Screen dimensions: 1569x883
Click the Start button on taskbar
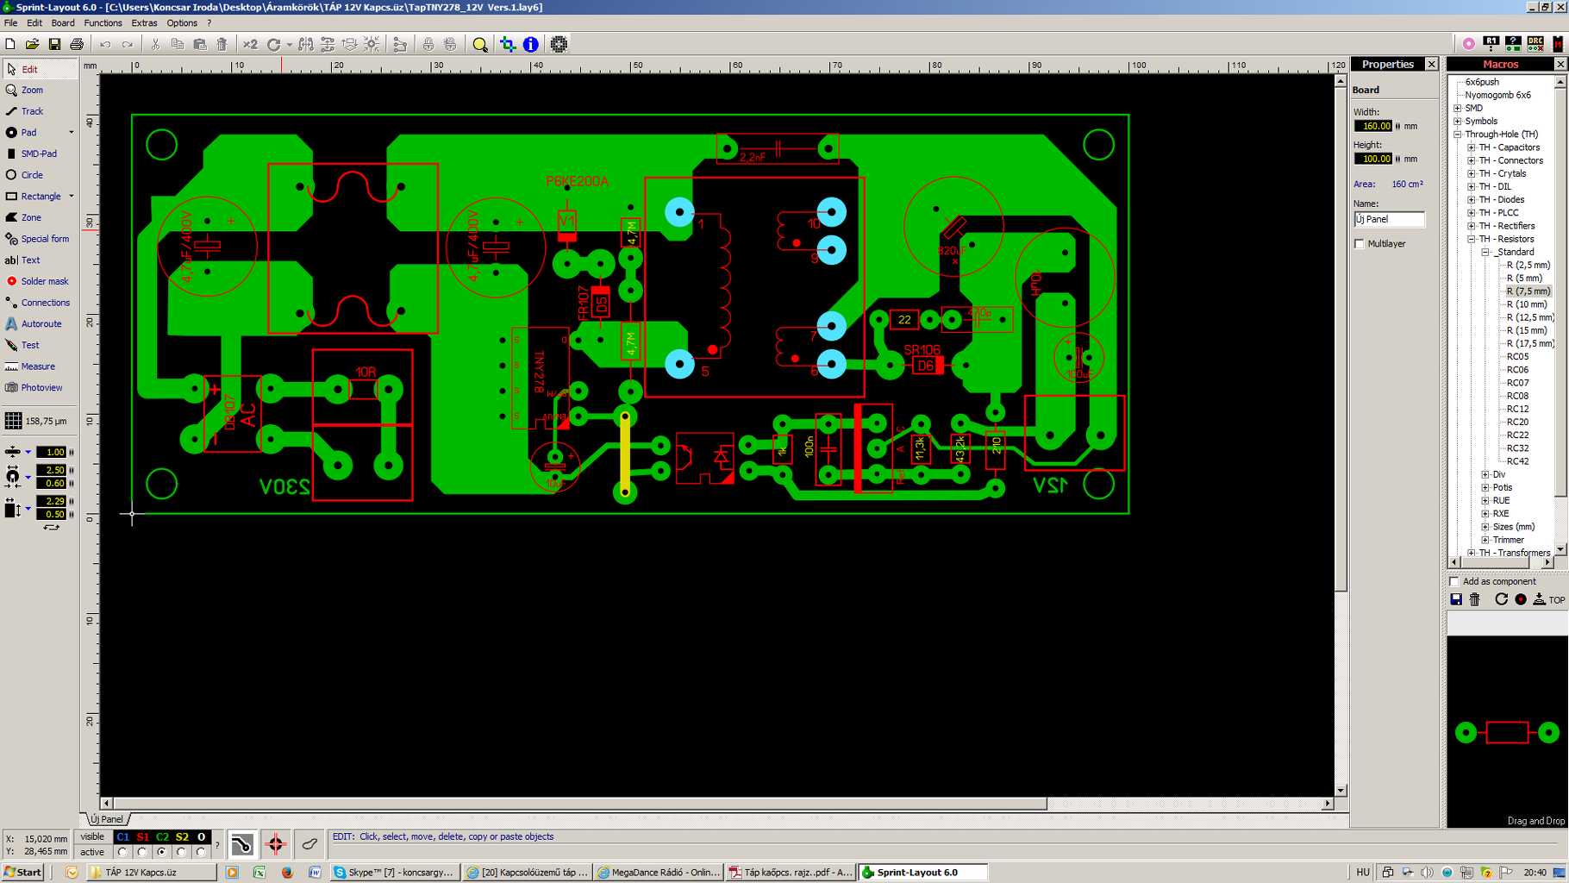pos(23,873)
